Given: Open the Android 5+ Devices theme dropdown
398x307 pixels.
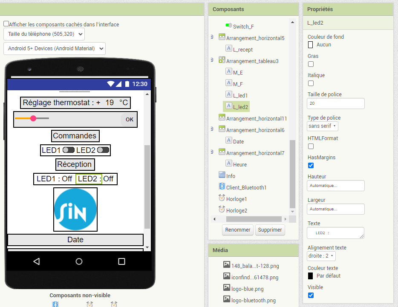Looking at the screenshot, I should pos(54,49).
